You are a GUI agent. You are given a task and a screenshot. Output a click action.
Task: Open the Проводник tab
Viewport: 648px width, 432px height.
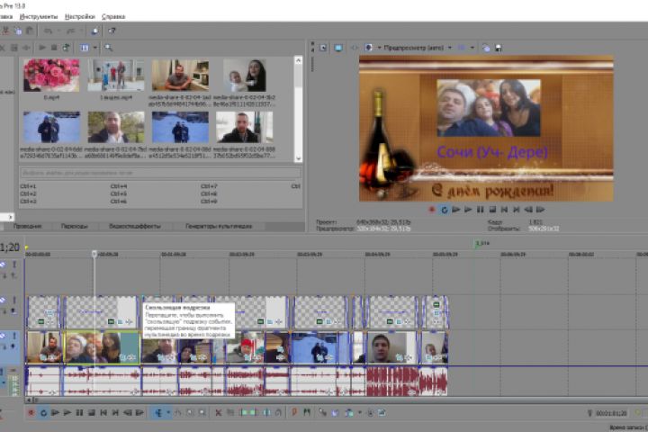tap(27, 226)
